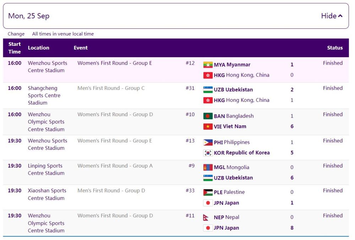Screen dimensions: 355x240
Task: Open VIE Viet Nam team link
Action: 230,126
